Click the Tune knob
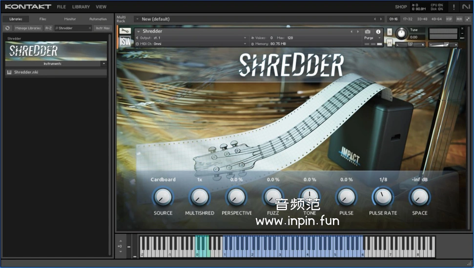Image resolution: width=474 pixels, height=268 pixels. click(x=401, y=33)
